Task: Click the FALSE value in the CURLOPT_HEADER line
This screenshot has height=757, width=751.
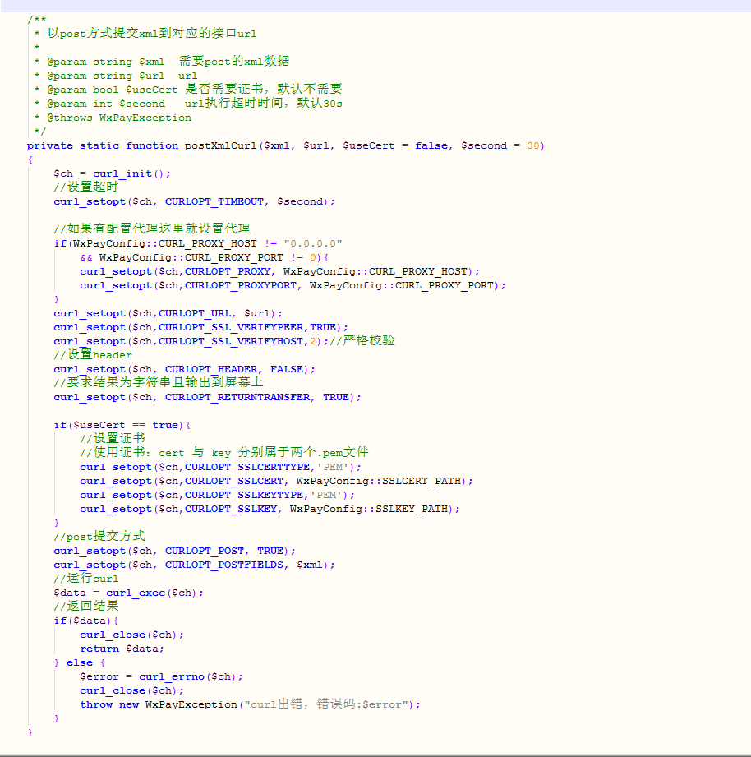Action: 287,369
